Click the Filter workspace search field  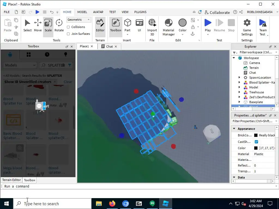click(x=256, y=52)
